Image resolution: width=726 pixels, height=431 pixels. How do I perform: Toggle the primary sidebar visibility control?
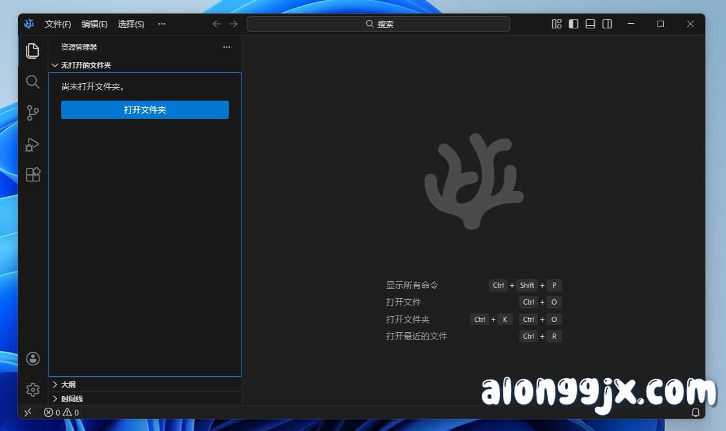click(573, 23)
